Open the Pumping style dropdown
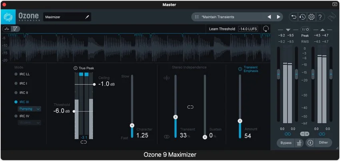This screenshot has height=161, width=340. [x=30, y=109]
